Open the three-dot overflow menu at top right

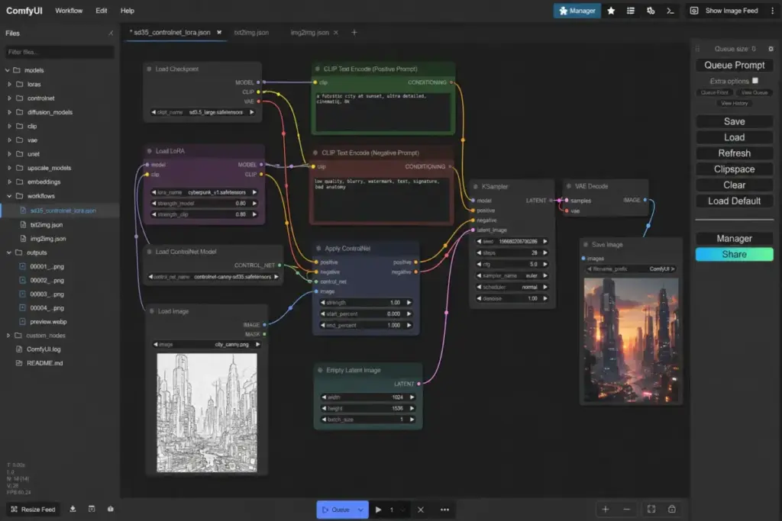pos(772,11)
